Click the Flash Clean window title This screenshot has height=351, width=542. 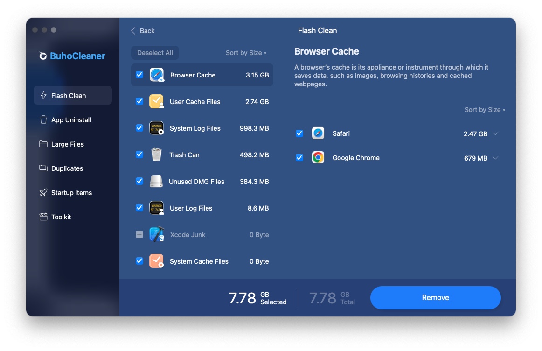tap(317, 30)
